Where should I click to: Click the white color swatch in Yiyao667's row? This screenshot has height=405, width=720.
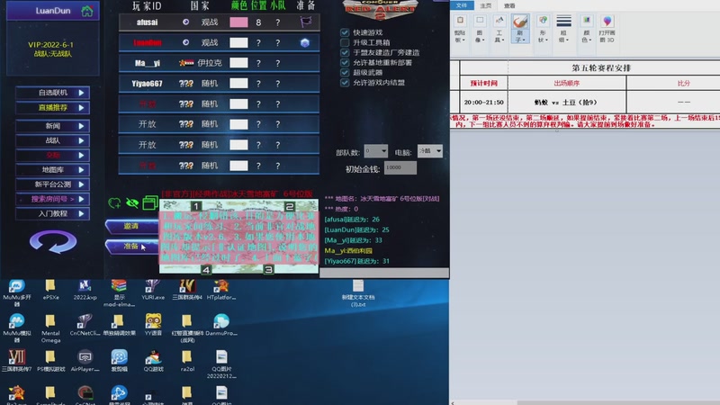click(238, 83)
